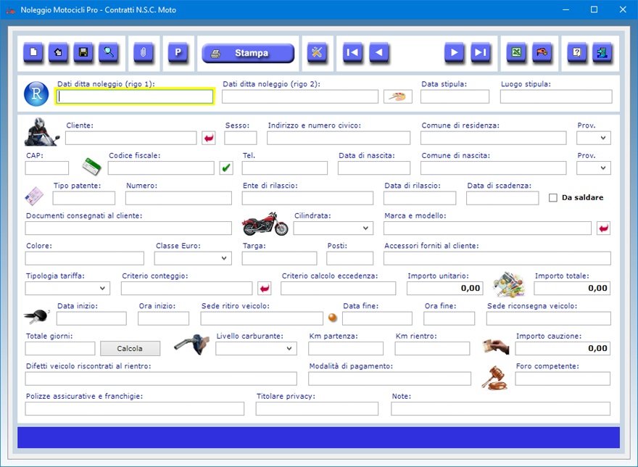Go to the previous record
638x467 pixels.
(x=378, y=52)
